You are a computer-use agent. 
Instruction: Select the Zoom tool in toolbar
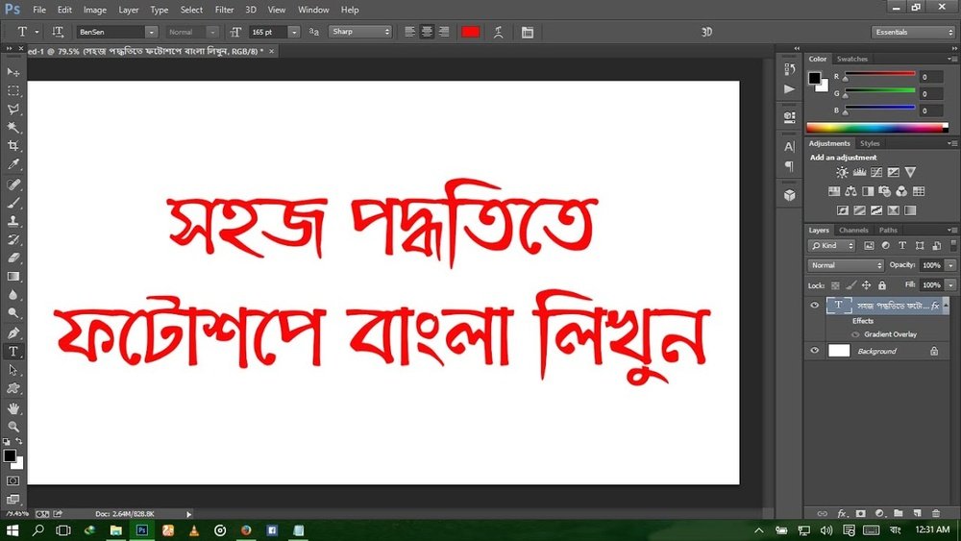coord(12,427)
